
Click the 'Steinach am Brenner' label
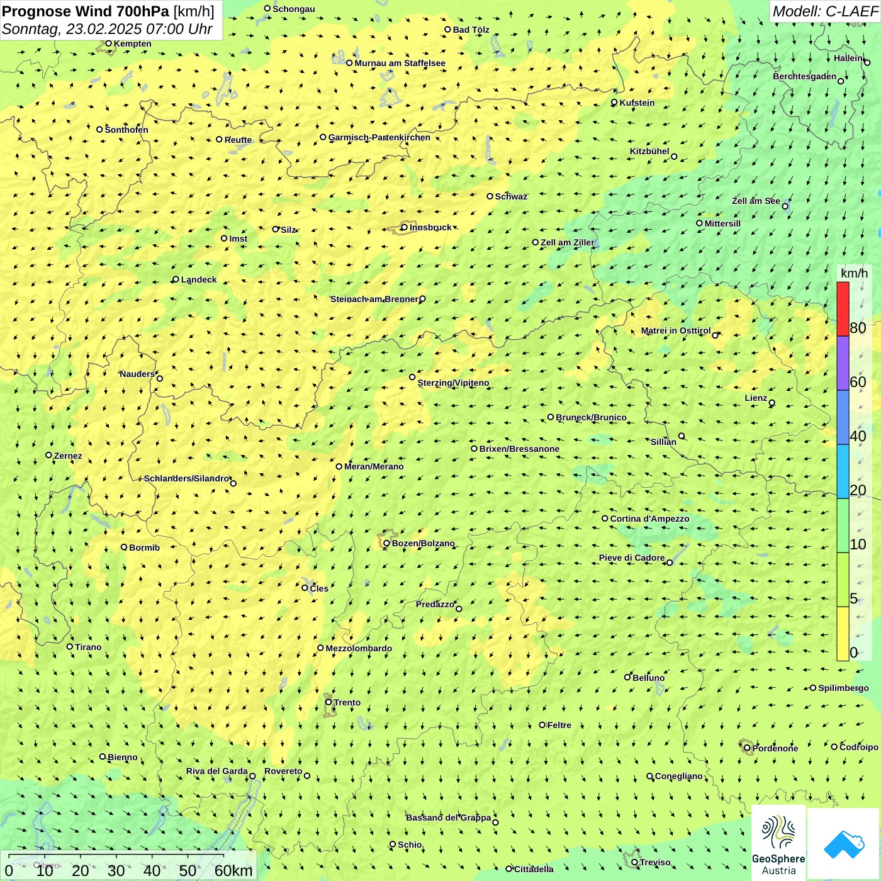point(374,299)
